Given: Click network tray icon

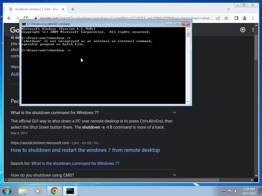Looking at the screenshot, I should click(224, 191).
